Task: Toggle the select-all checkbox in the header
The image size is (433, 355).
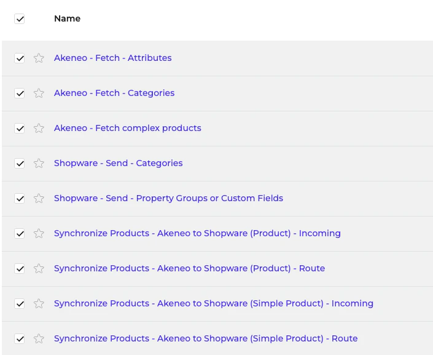Action: coord(20,19)
